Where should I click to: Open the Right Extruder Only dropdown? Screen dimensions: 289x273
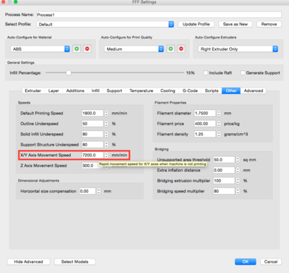coord(238,49)
